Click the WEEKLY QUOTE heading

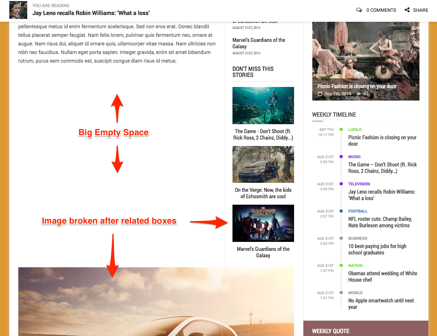click(x=331, y=331)
